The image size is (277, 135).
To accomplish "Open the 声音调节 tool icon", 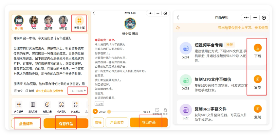I will [x=19, y=105].
